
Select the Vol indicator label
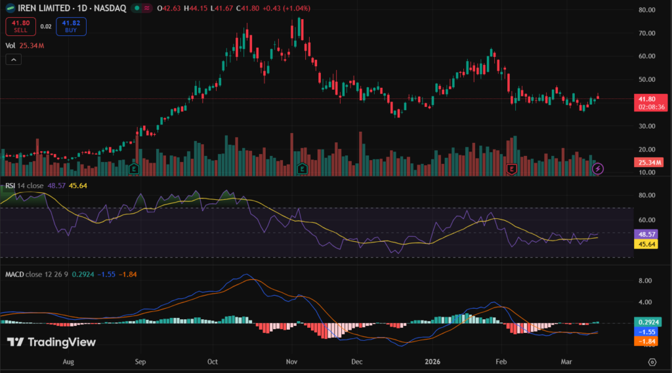[x=10, y=46]
